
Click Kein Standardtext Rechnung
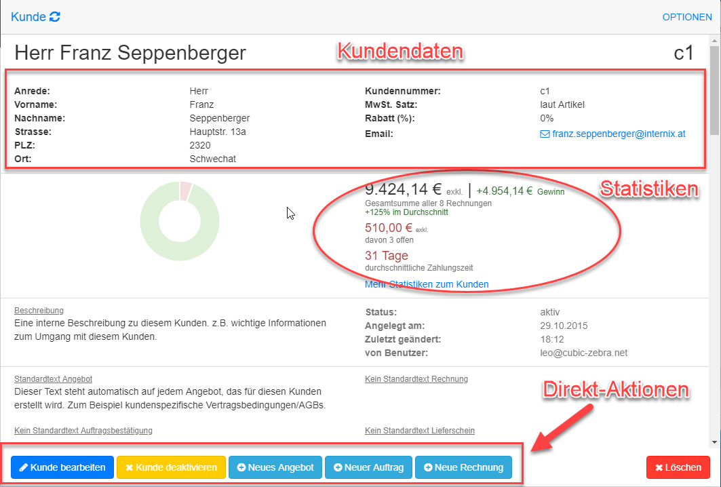[x=416, y=379]
